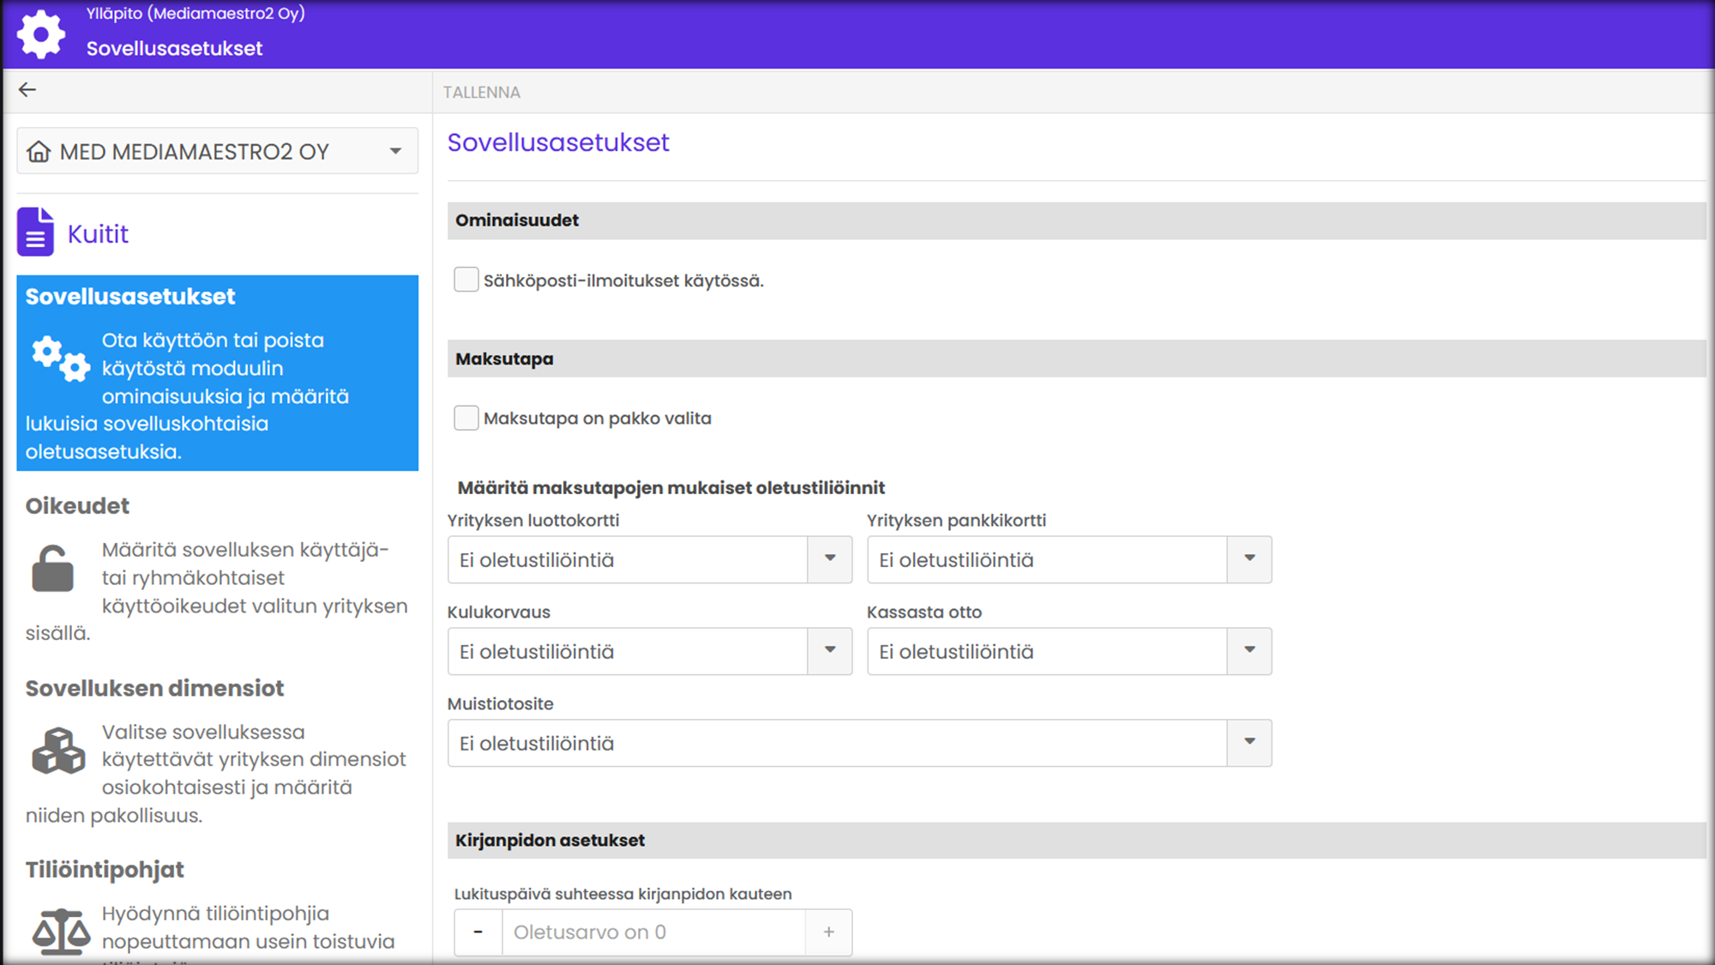
Task: Click the cubes Sovelluksen dimensiot icon
Action: [x=58, y=751]
